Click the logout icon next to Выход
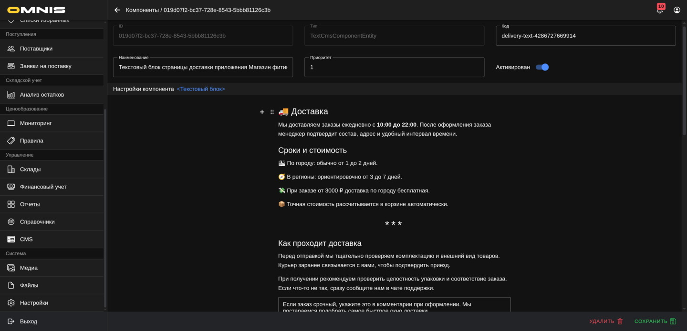Screen dimensions: 687x331 click(x=10, y=321)
